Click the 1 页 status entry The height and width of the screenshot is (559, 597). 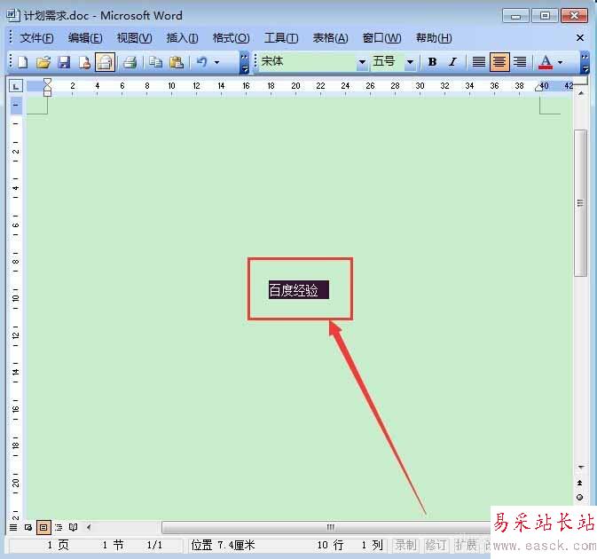[59, 546]
